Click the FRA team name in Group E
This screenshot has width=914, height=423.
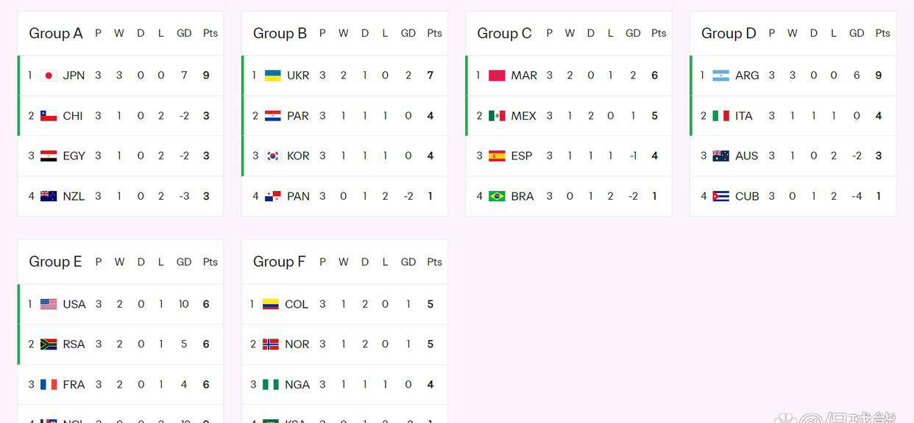(x=74, y=385)
